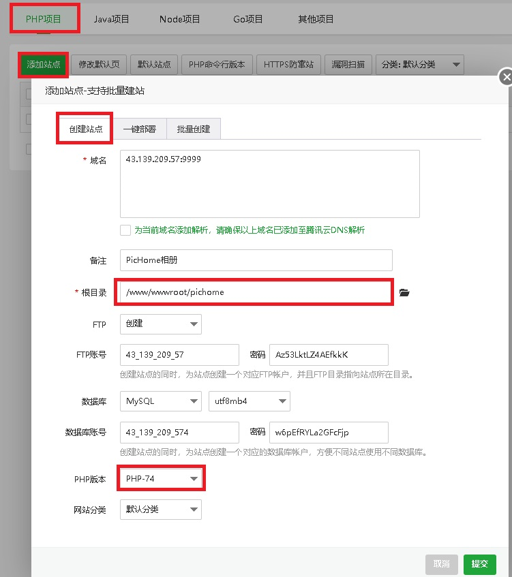Switch to 批量创建 tab
Screen dimensions: 512x577
[x=194, y=129]
